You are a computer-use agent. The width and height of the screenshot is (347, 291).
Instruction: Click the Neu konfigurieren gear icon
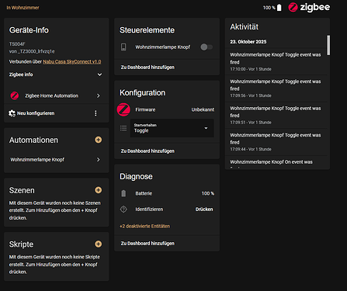pyautogui.click(x=12, y=113)
